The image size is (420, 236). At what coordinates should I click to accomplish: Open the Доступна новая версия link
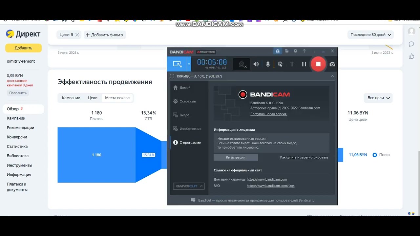pyautogui.click(x=269, y=114)
